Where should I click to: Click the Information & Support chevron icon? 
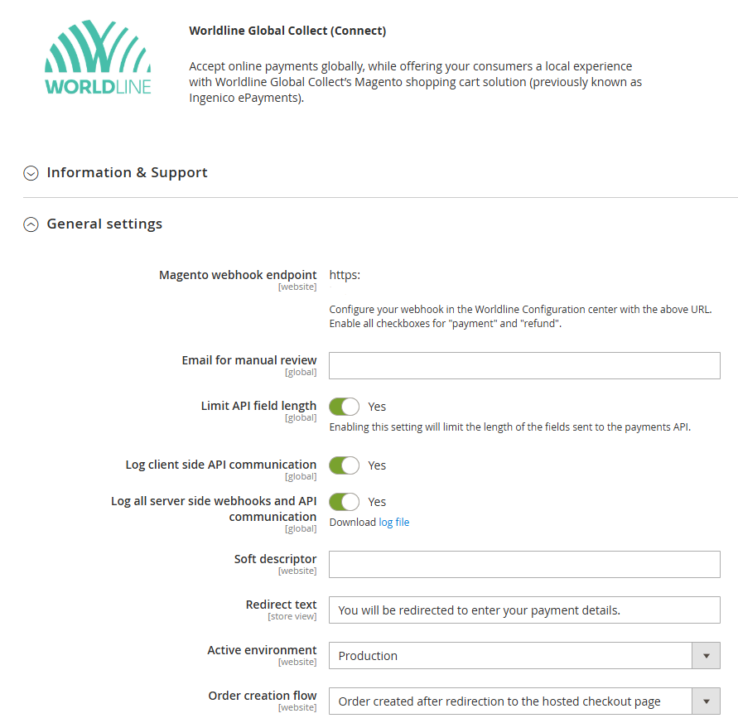pos(31,173)
